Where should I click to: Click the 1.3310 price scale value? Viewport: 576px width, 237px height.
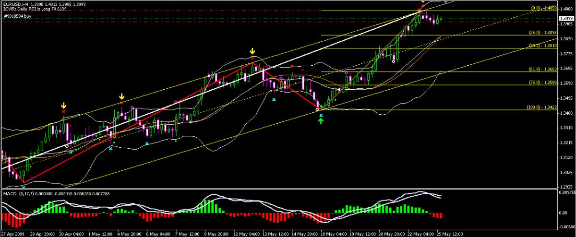tap(566, 128)
